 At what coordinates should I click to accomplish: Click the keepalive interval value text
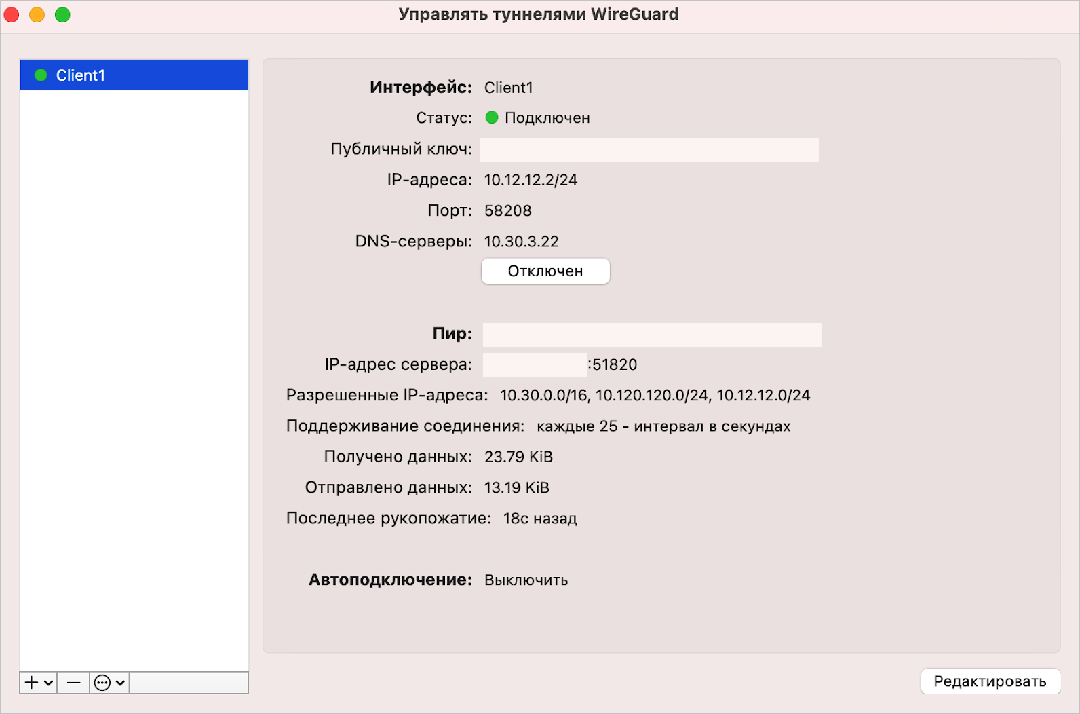[663, 426]
